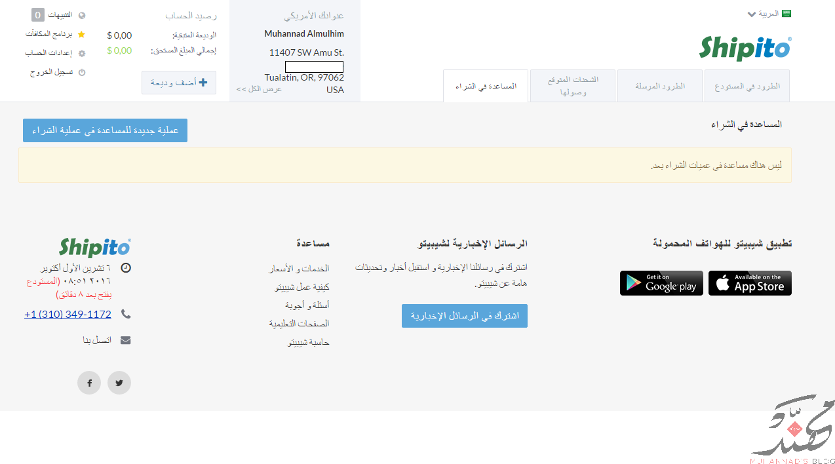
Task: Click the المساعده في الشراء page heading
Action: 747,124
